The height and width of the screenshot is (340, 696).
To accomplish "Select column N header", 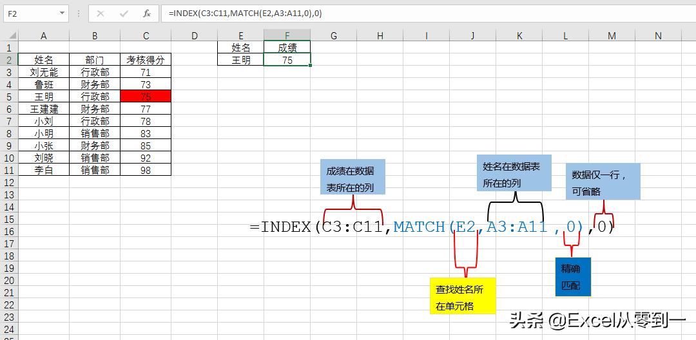I will click(658, 36).
